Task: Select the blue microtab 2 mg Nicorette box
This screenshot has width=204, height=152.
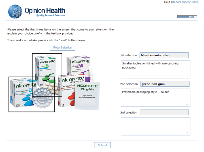Action: [22, 93]
